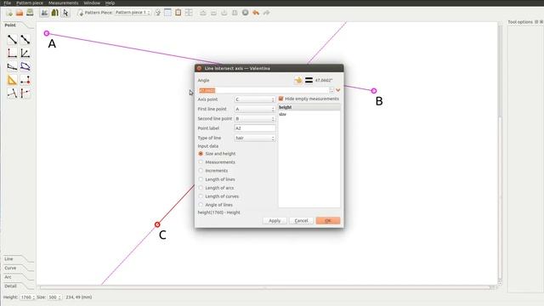Select Point at shoulder tool
Viewport: 544px width, 306px height.
pyautogui.click(x=12, y=66)
